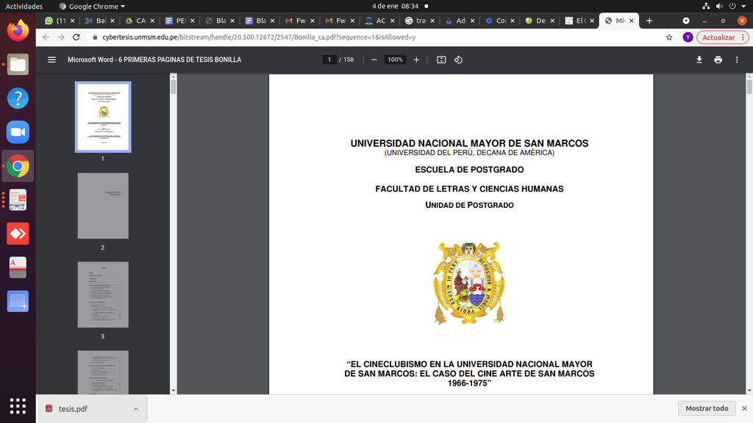Open the font viewer dock icon
This screenshot has height=423, width=753.
18,267
